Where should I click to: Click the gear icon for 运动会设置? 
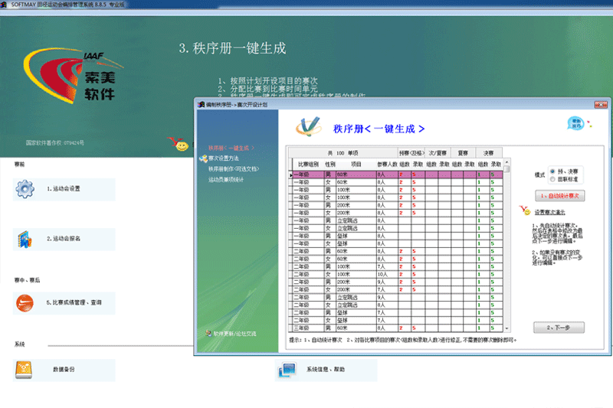pos(25,189)
